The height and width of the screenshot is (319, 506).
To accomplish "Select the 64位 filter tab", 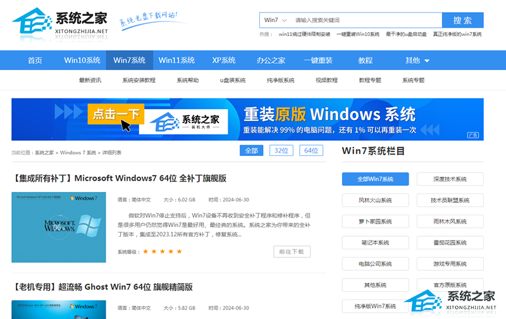I will (311, 150).
